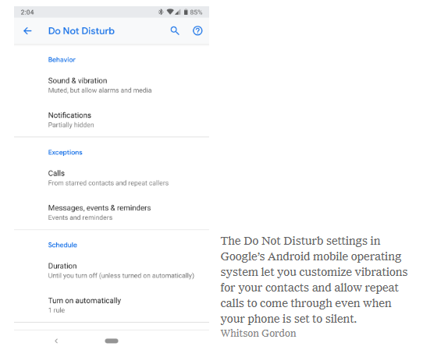
Task: Click the Whitson Gordon credit text
Action: (x=258, y=334)
